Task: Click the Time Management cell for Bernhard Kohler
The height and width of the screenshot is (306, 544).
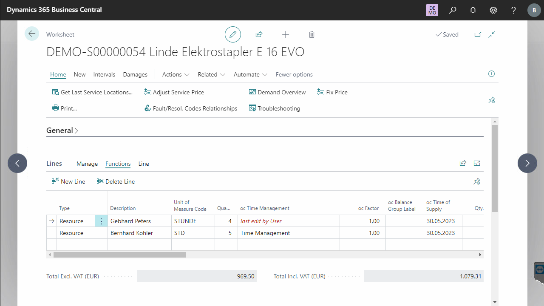Action: pyautogui.click(x=289, y=233)
